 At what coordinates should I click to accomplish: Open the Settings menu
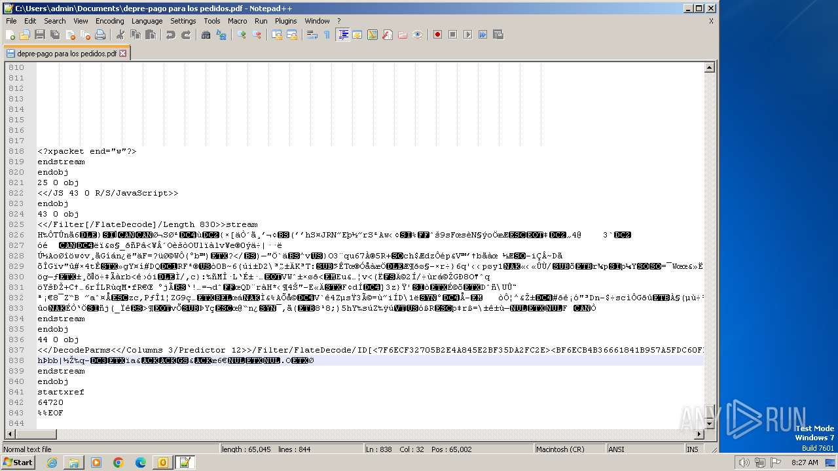pos(183,21)
